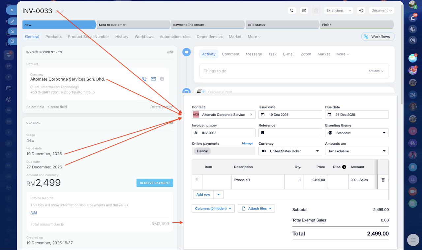
Task: Delete the iPhone XR row with trash icon
Action: (383, 180)
